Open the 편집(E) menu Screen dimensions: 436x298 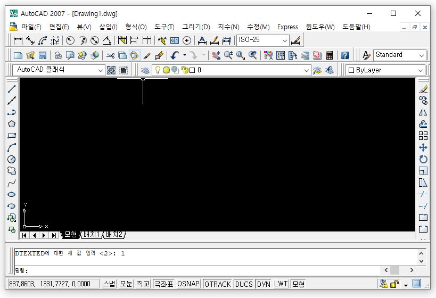tap(59, 27)
